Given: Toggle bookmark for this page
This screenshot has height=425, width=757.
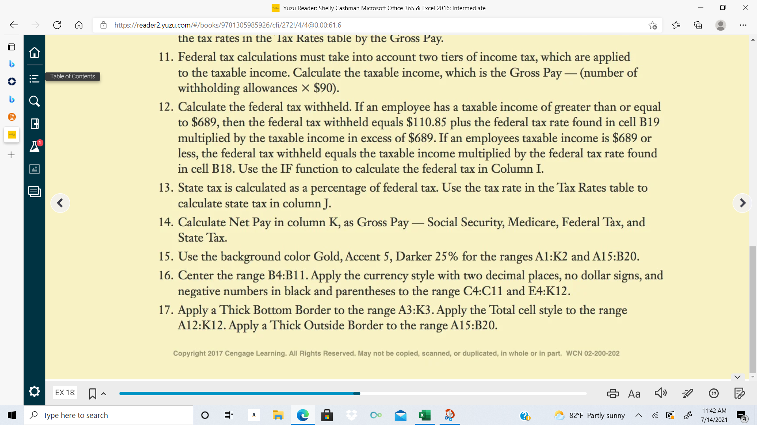Looking at the screenshot, I should point(92,394).
